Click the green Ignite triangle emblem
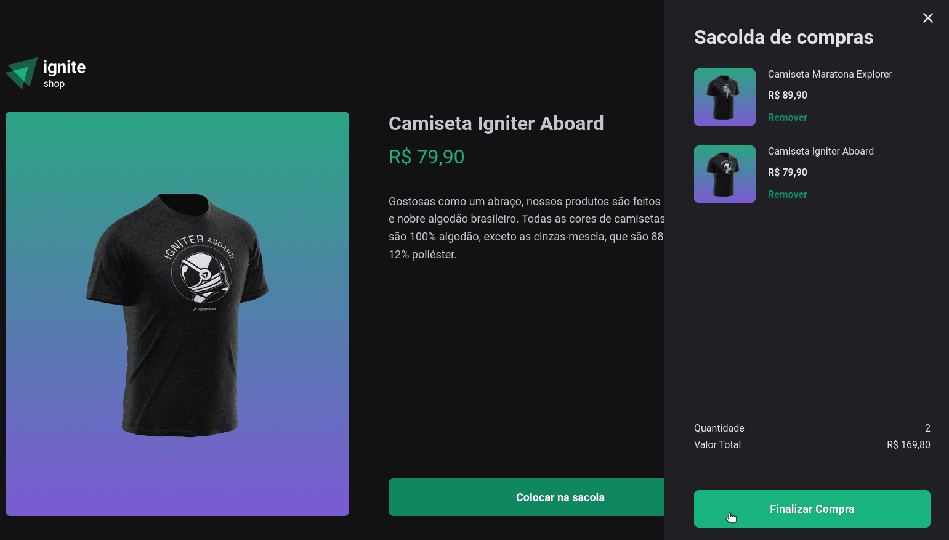Screen dimensions: 949x540 22,73
